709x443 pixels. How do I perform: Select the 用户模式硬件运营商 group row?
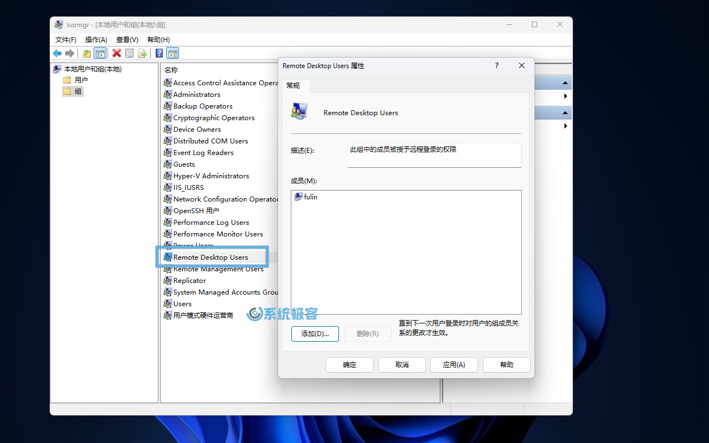(x=199, y=315)
